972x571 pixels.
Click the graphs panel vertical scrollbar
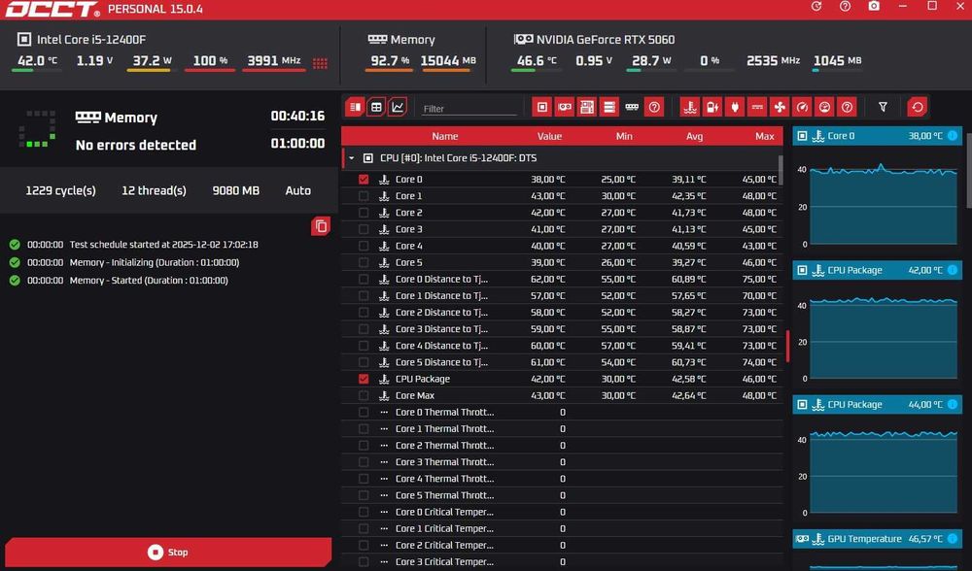pos(969,170)
